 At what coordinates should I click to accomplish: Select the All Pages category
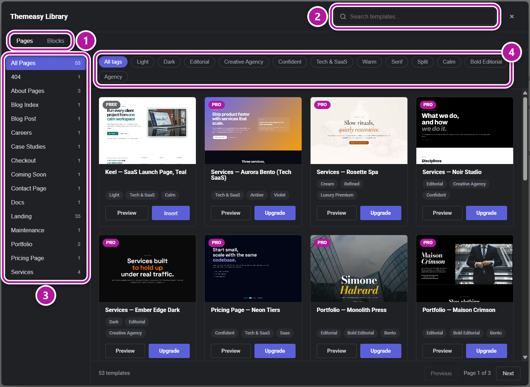46,63
